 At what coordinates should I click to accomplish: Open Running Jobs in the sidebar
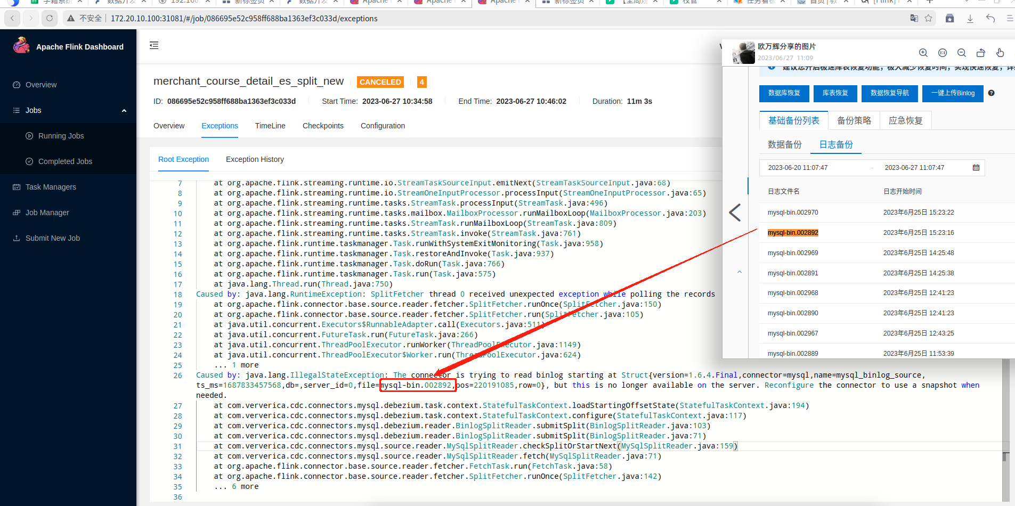[61, 136]
